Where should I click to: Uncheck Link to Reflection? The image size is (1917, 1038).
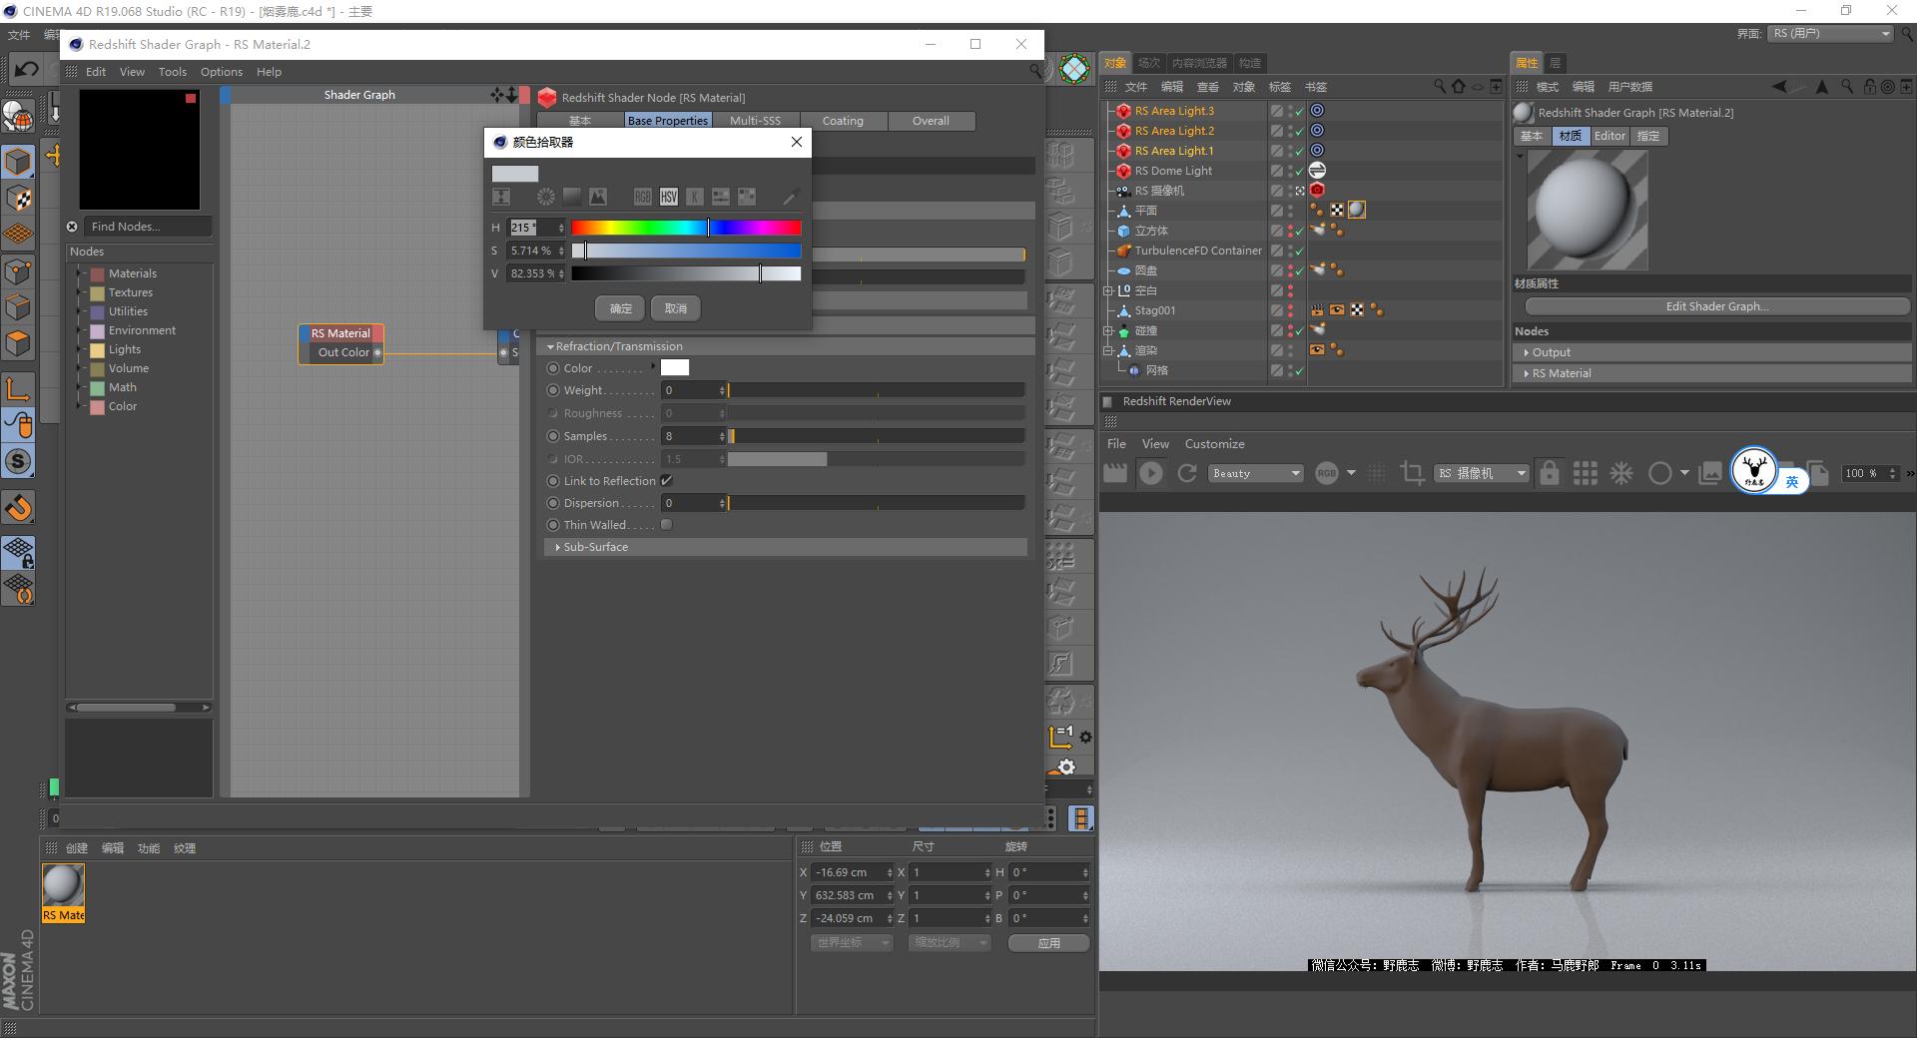[x=666, y=480]
